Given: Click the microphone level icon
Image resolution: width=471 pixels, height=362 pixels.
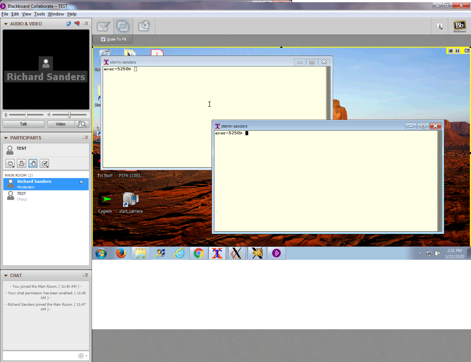Looking at the screenshot, I should point(6,115).
